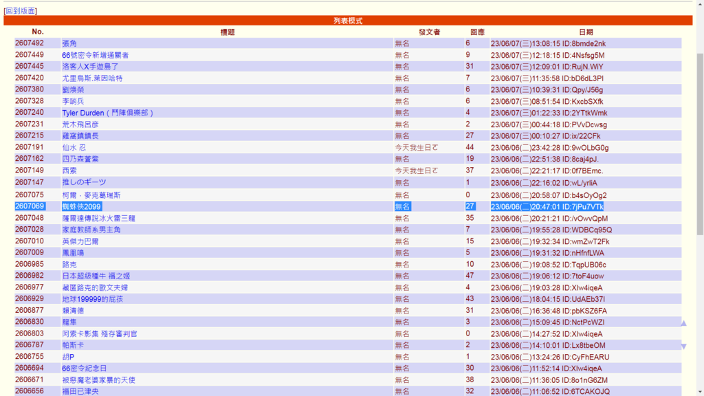Viewport: 704px width, 396px height.
Task: Click the 回到版面 link
Action: pyautogui.click(x=20, y=11)
